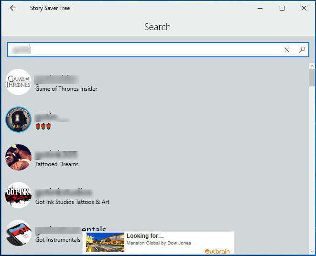Screen dimensions: 316x256
Task: Click 'Mansion Global by Dow Jones' text
Action: click(x=159, y=243)
